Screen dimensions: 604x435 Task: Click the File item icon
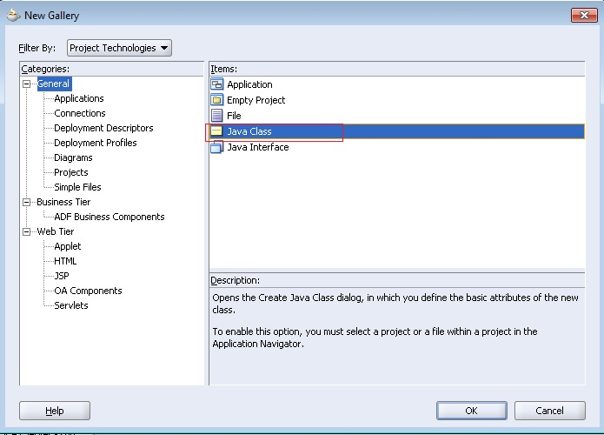pos(217,116)
